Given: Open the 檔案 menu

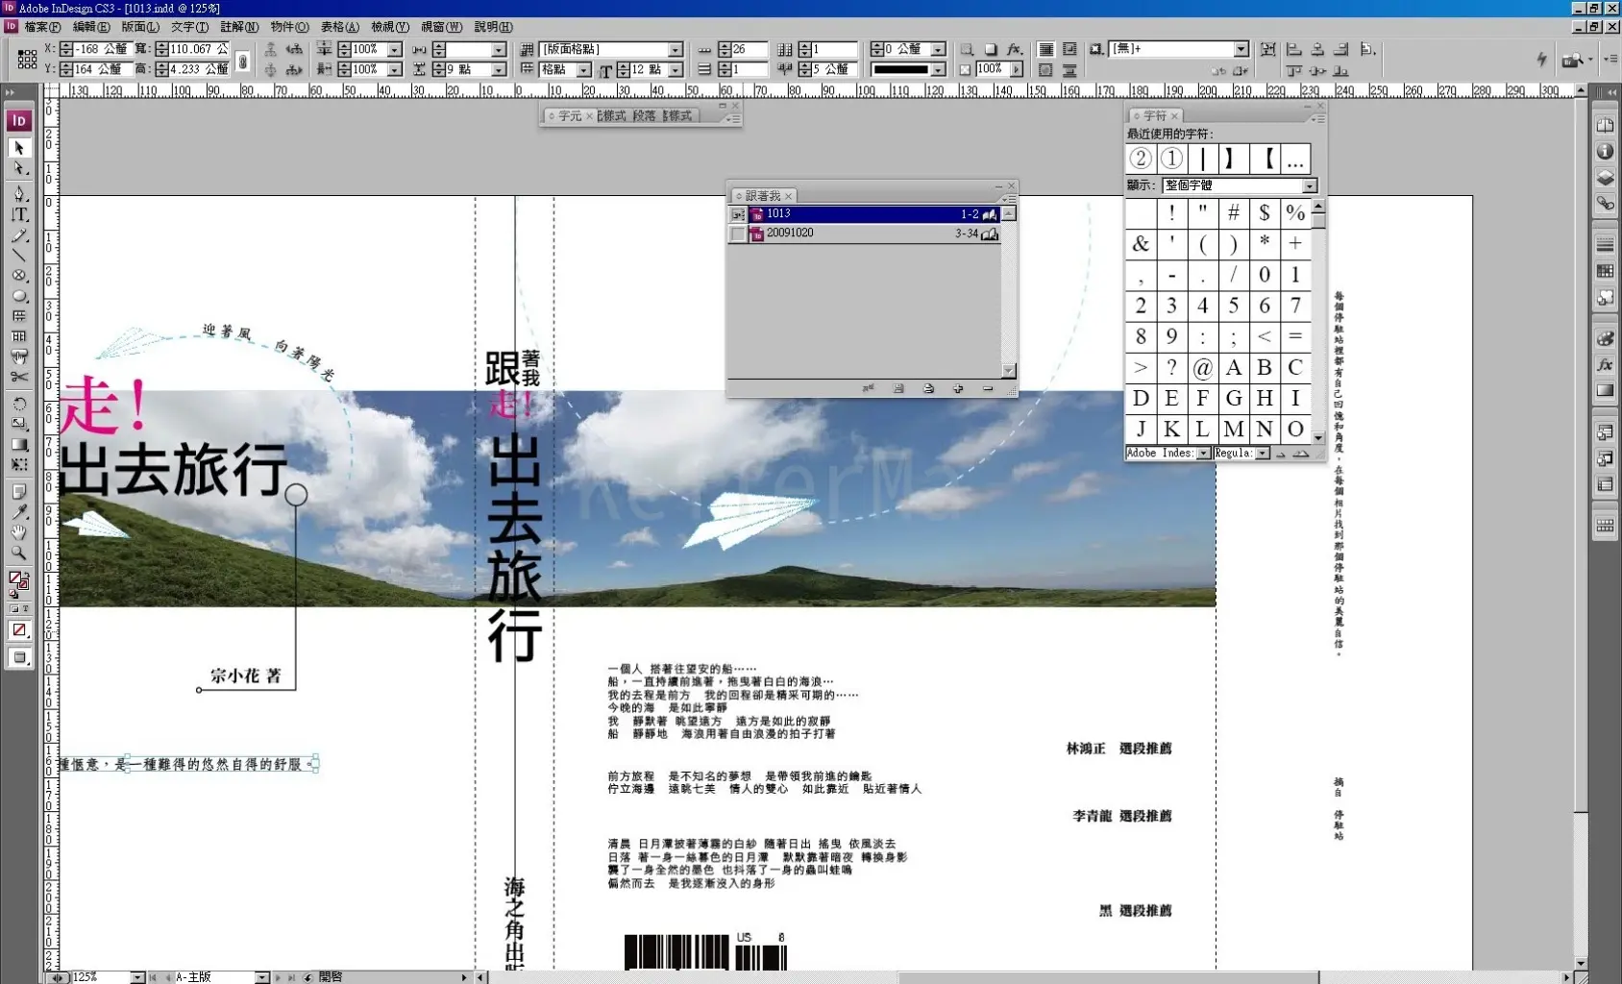Looking at the screenshot, I should [x=41, y=27].
